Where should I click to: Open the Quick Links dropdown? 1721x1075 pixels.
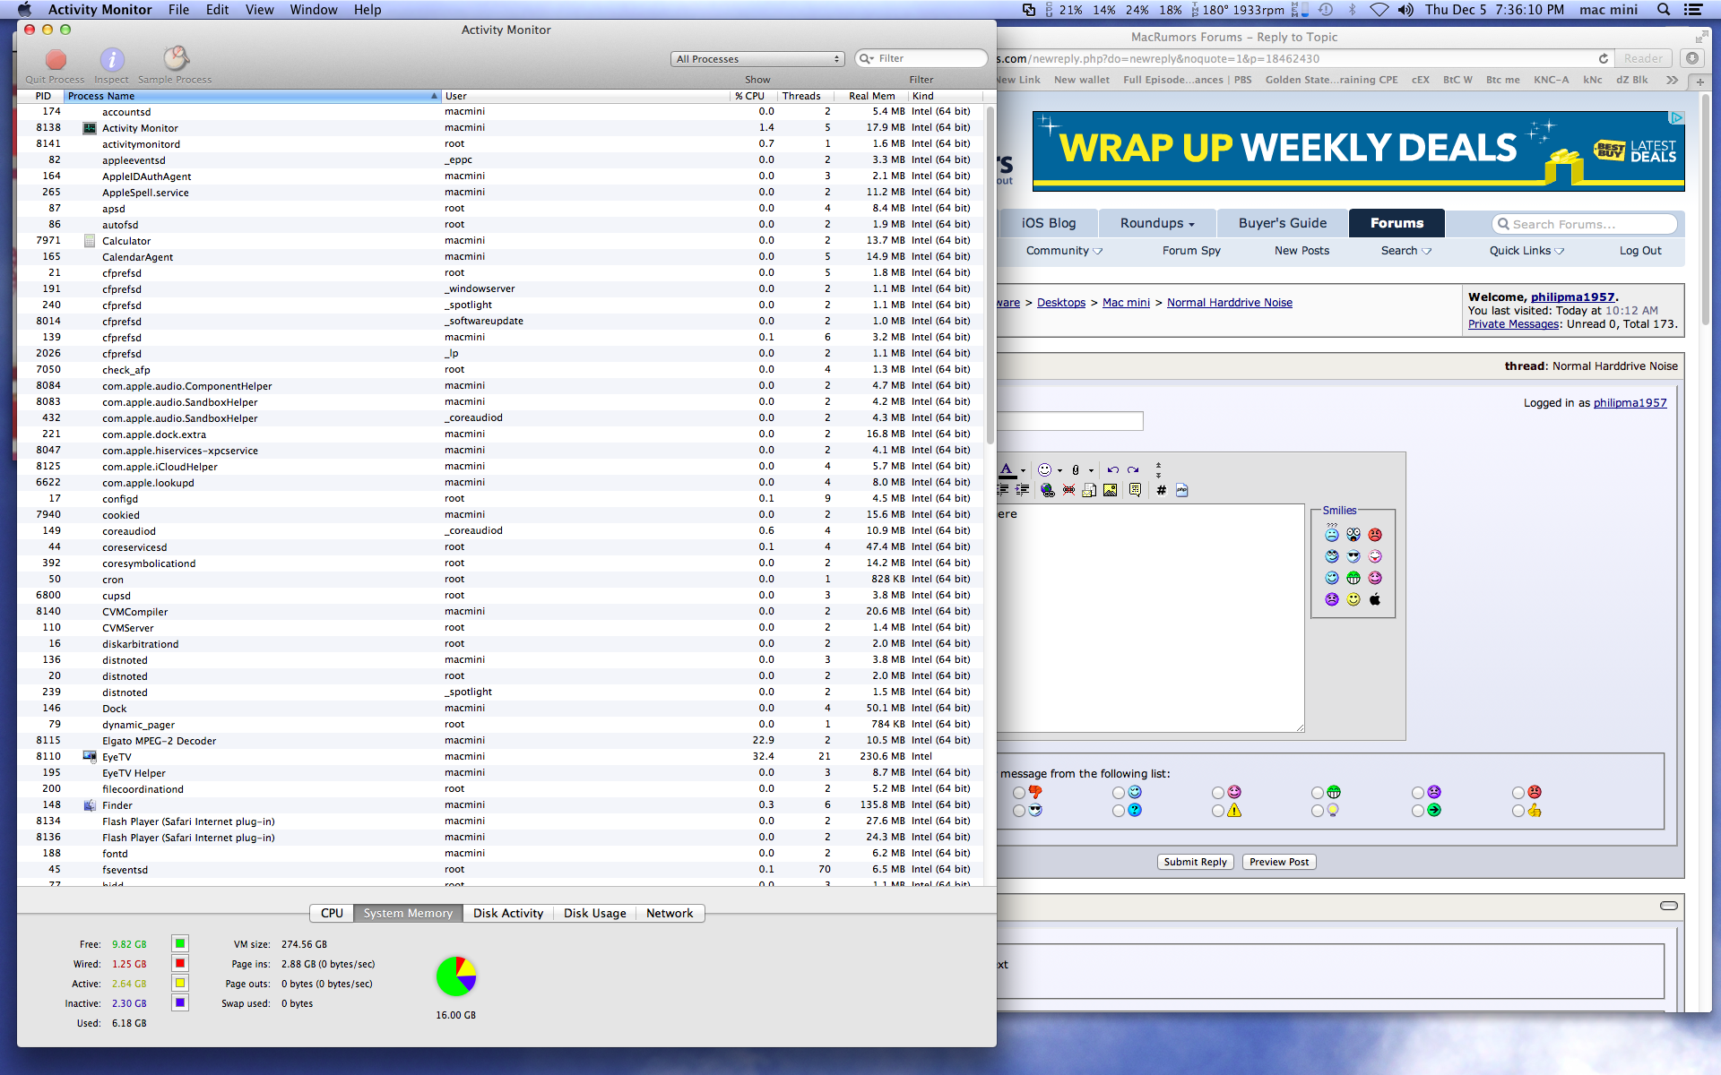coord(1526,251)
